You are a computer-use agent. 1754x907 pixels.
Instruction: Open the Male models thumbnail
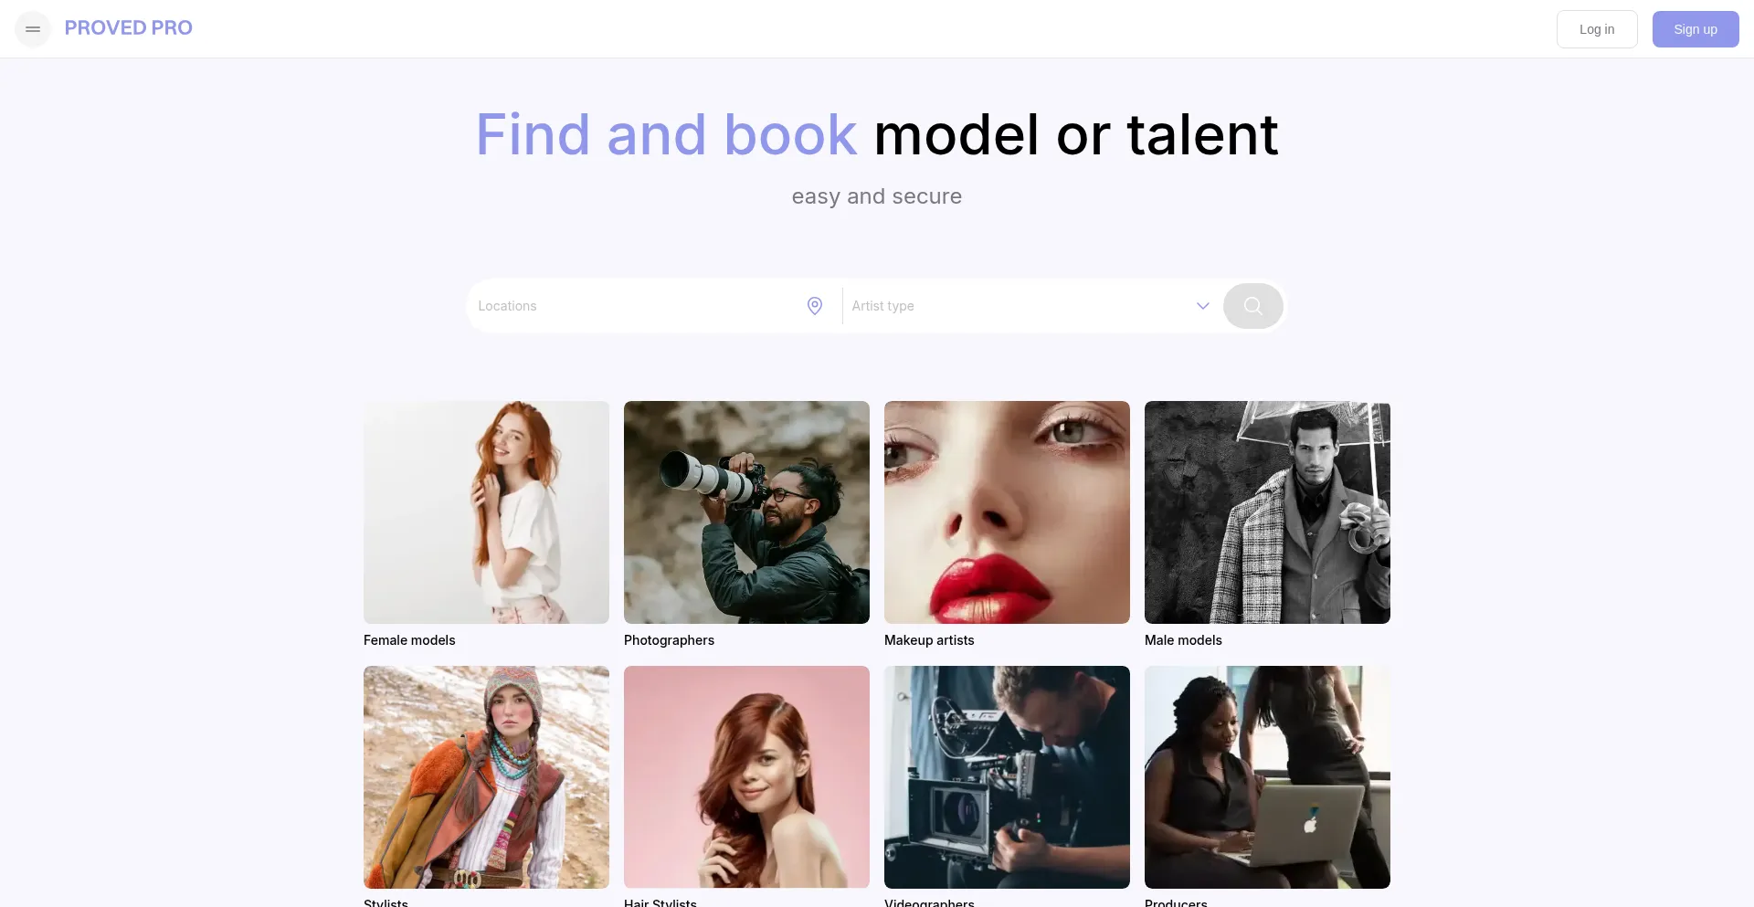point(1267,512)
